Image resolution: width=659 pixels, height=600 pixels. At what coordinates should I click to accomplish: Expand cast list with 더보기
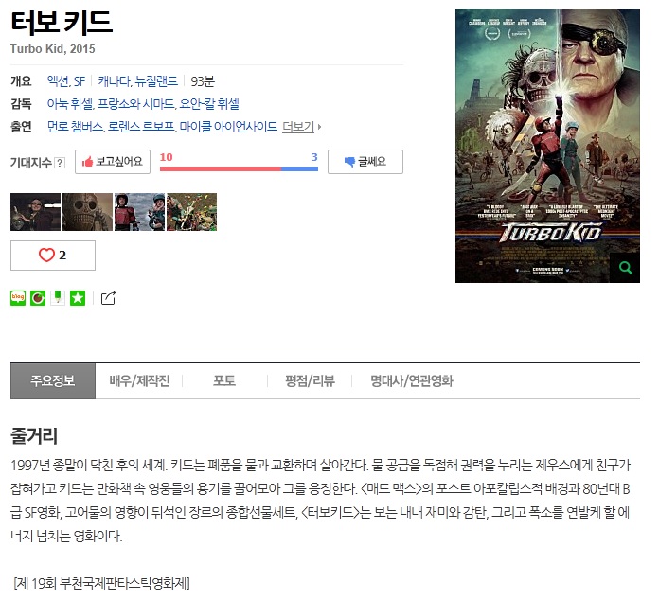coord(301,127)
